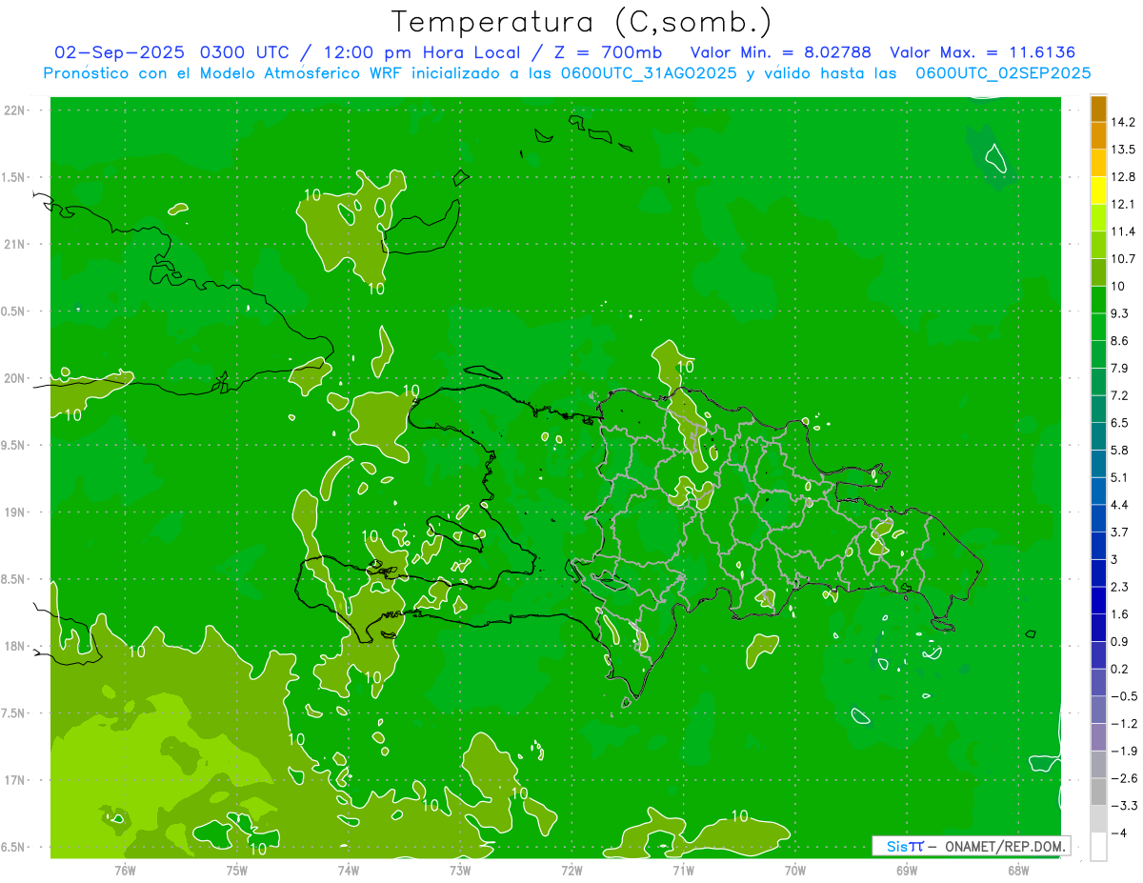Click the 11.4 colorbar label

[x=1125, y=231]
